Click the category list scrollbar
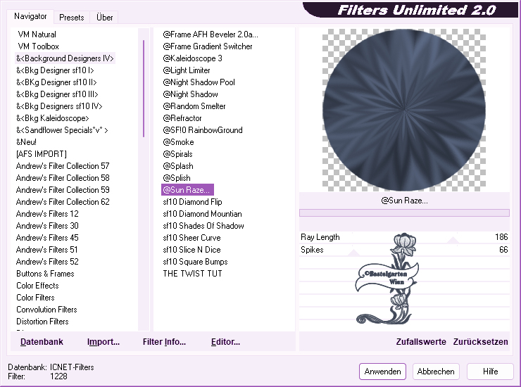 (x=144, y=89)
